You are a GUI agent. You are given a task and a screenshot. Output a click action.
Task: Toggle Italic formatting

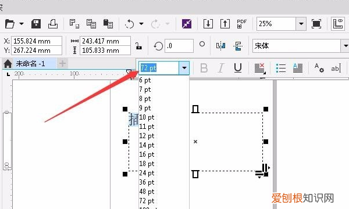pos(221,68)
